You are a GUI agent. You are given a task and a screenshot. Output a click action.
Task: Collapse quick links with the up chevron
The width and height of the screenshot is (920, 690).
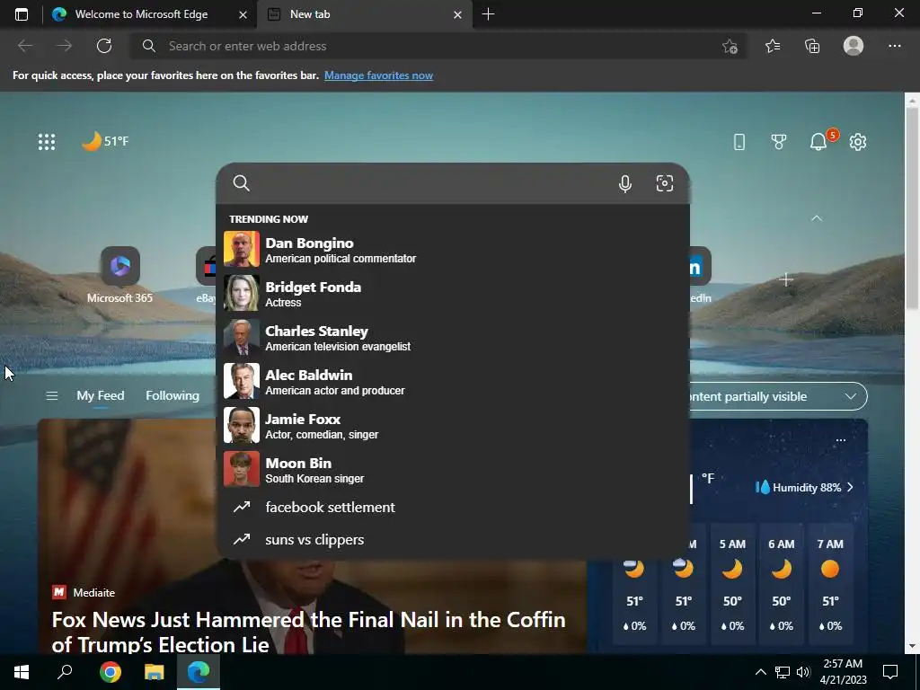pyautogui.click(x=816, y=218)
